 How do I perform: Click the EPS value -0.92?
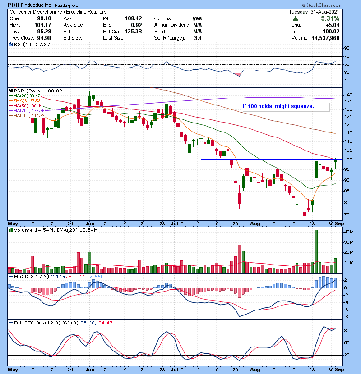tap(135, 25)
